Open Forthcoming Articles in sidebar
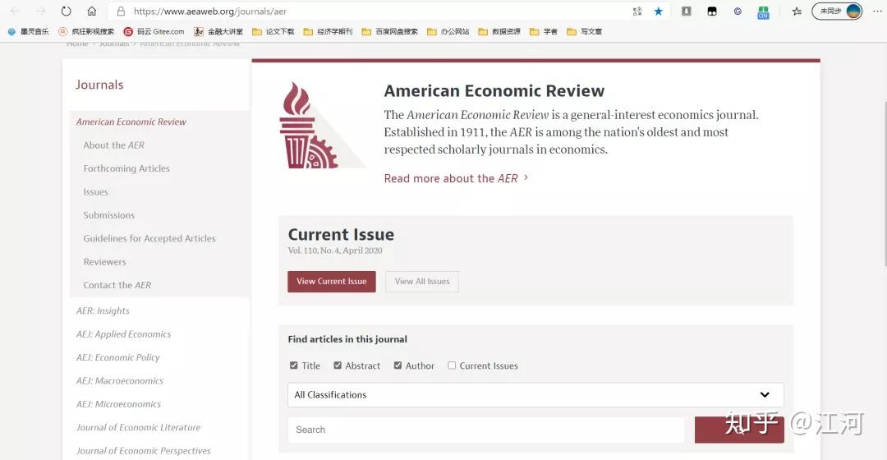887x460 pixels. point(126,168)
